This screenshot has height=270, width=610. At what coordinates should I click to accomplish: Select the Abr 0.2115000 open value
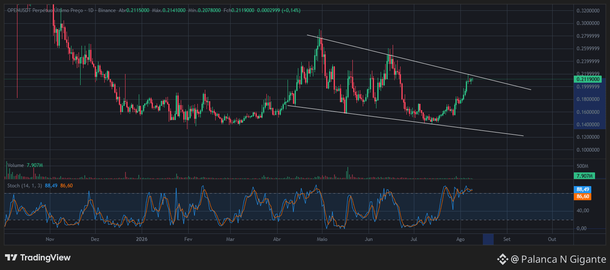pos(134,10)
